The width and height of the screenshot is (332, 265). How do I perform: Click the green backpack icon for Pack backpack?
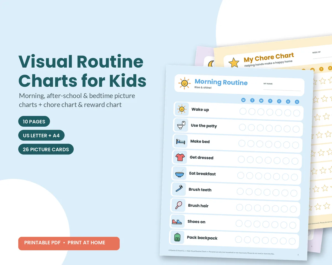[177, 237]
